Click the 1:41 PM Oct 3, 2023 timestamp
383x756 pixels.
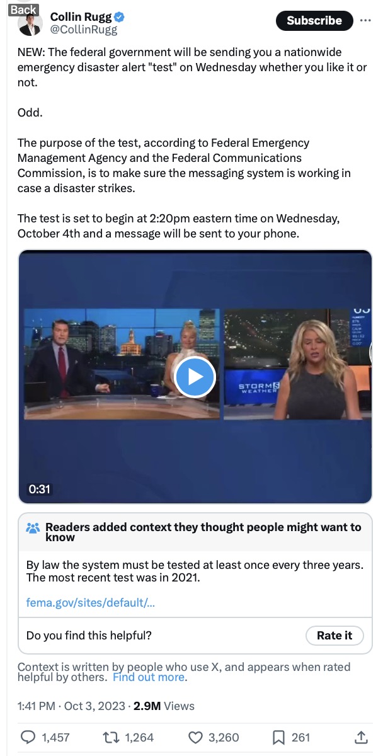(x=71, y=706)
